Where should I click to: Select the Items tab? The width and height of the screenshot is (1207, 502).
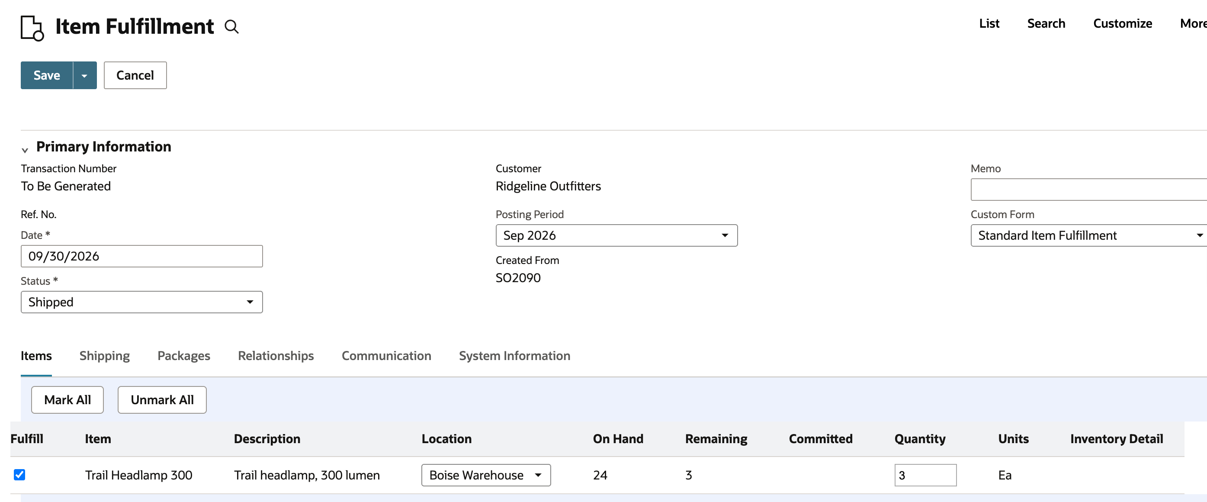(x=36, y=356)
